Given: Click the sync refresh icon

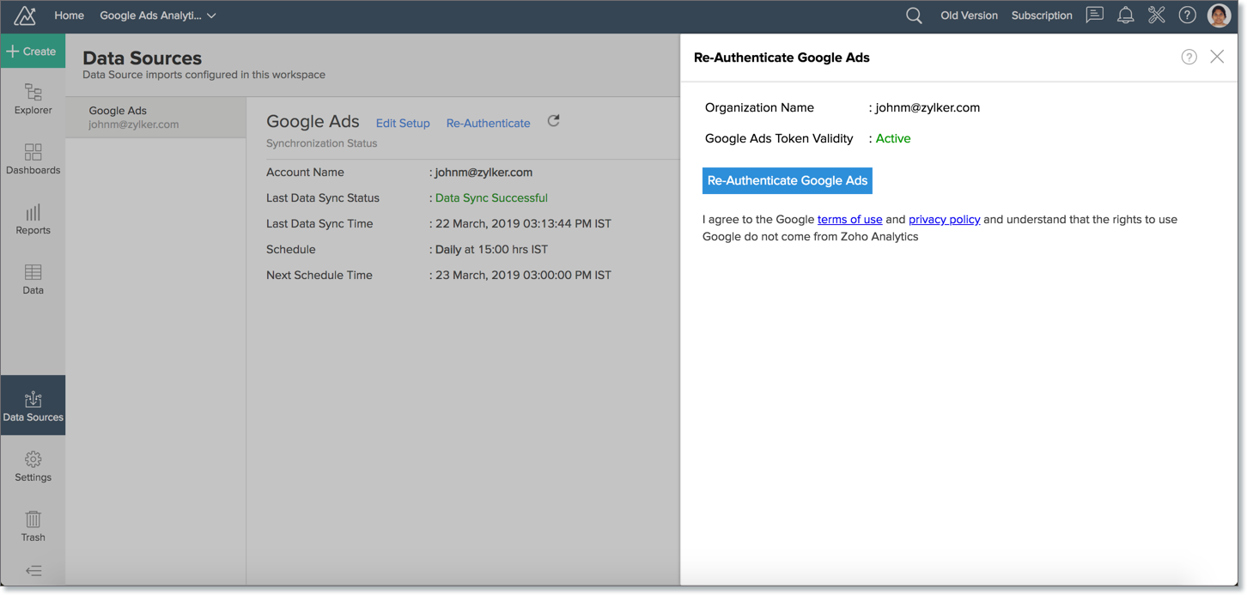Looking at the screenshot, I should coord(554,121).
